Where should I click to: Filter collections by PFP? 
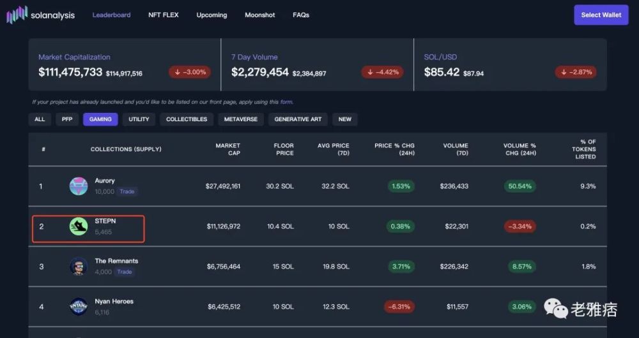67,119
